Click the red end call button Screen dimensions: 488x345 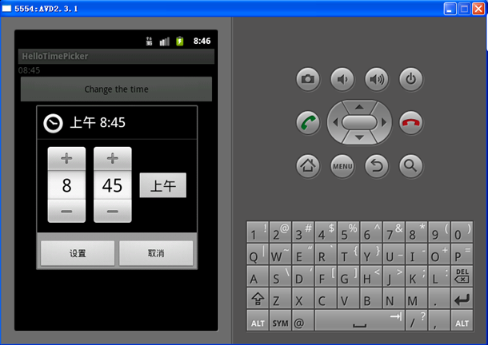pos(411,122)
